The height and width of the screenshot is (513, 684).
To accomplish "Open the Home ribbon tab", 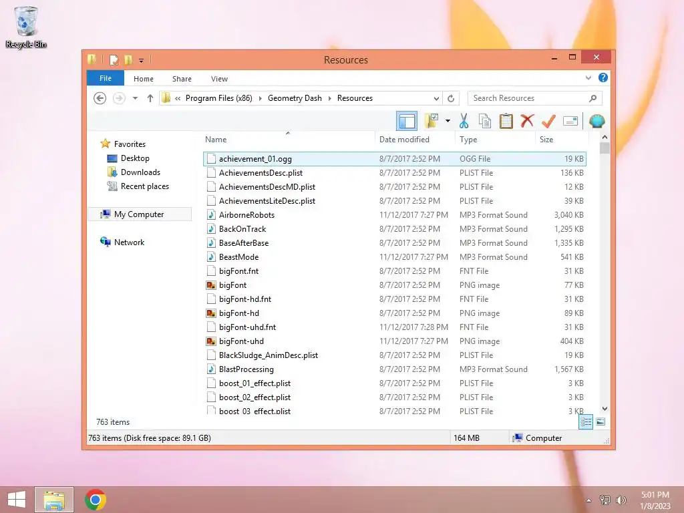I will pos(144,79).
